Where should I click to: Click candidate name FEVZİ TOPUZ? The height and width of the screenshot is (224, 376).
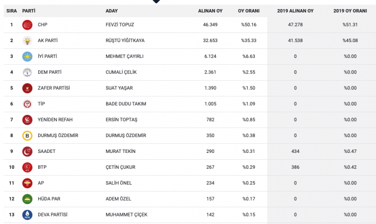point(120,24)
